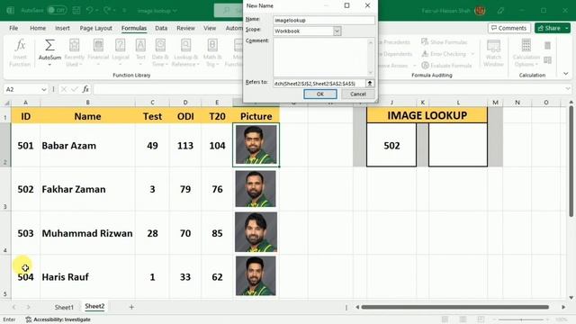Click the AutoSum sigma icon
This screenshot has width=576, height=324.
[49, 45]
